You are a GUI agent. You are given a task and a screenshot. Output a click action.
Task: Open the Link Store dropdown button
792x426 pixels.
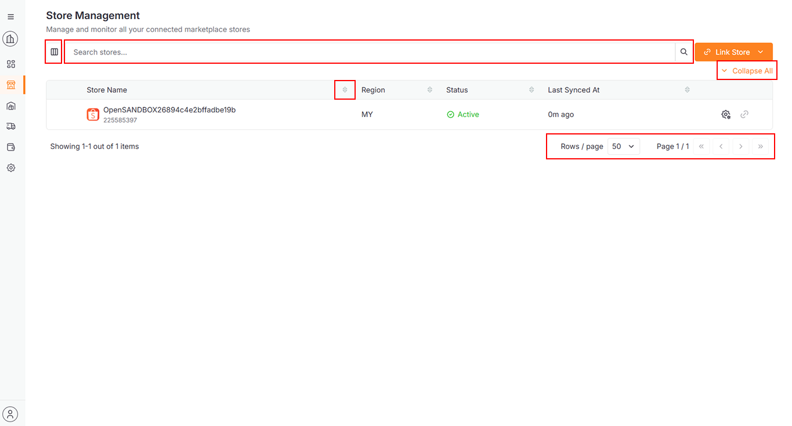pyautogui.click(x=733, y=52)
